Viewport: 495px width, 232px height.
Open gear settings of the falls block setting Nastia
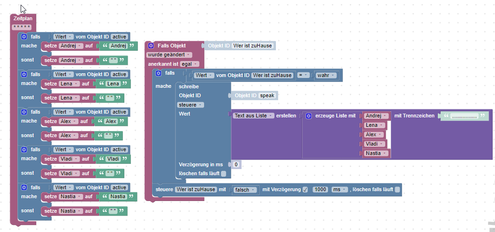click(x=23, y=187)
